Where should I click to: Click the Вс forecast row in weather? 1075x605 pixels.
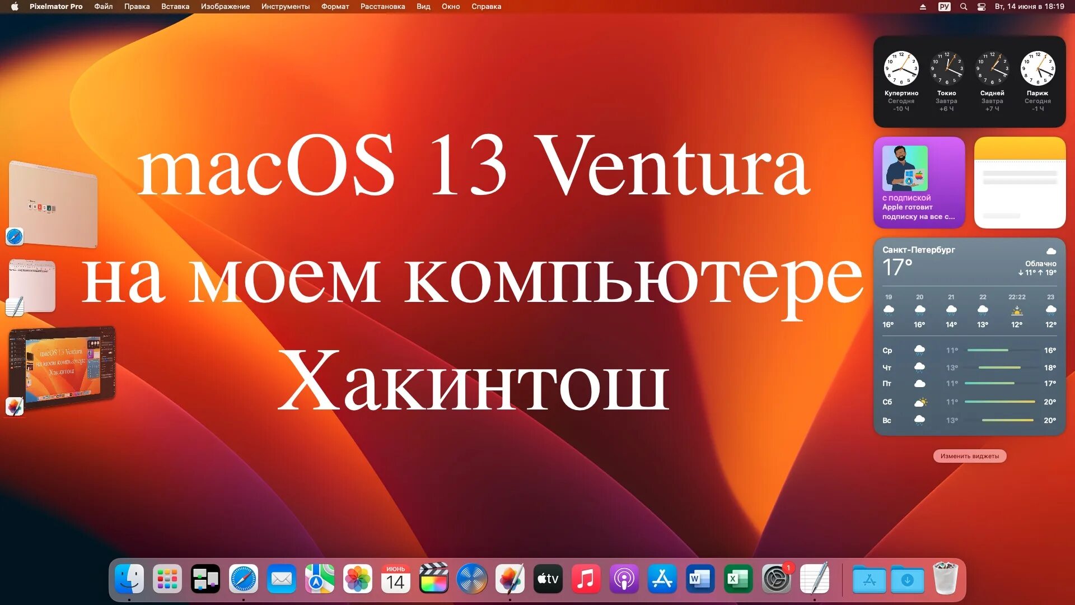(x=970, y=420)
